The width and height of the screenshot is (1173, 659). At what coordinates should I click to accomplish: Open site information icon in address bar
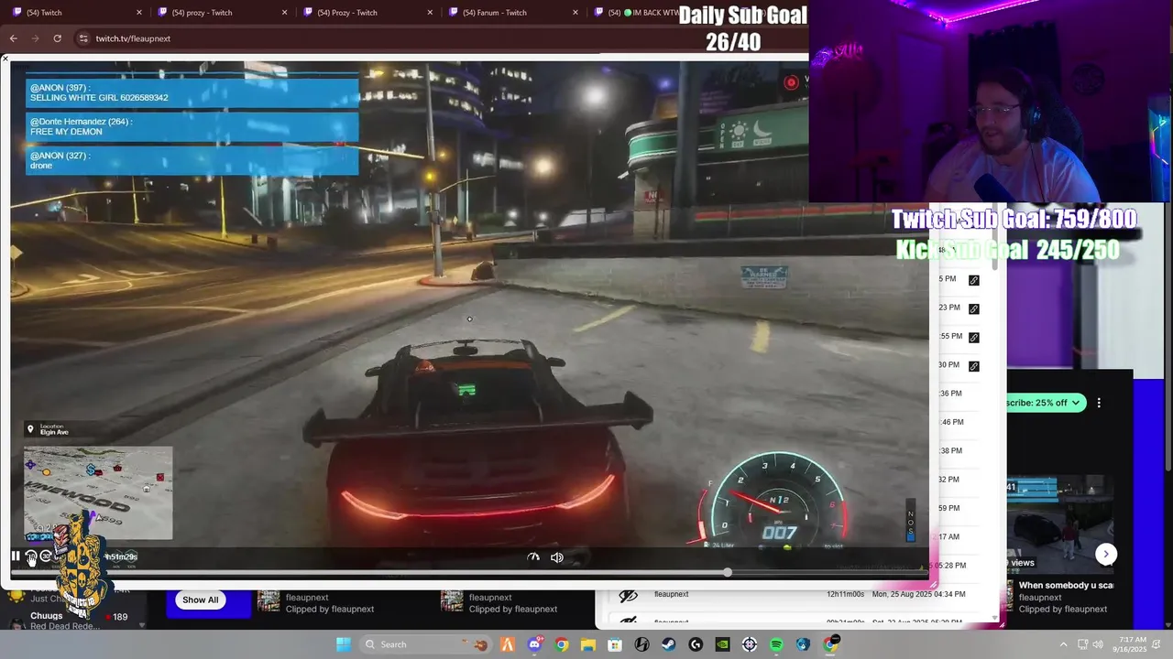83,38
